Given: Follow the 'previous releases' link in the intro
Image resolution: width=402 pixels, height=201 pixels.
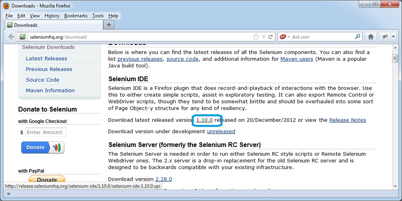Looking at the screenshot, I should [140, 59].
